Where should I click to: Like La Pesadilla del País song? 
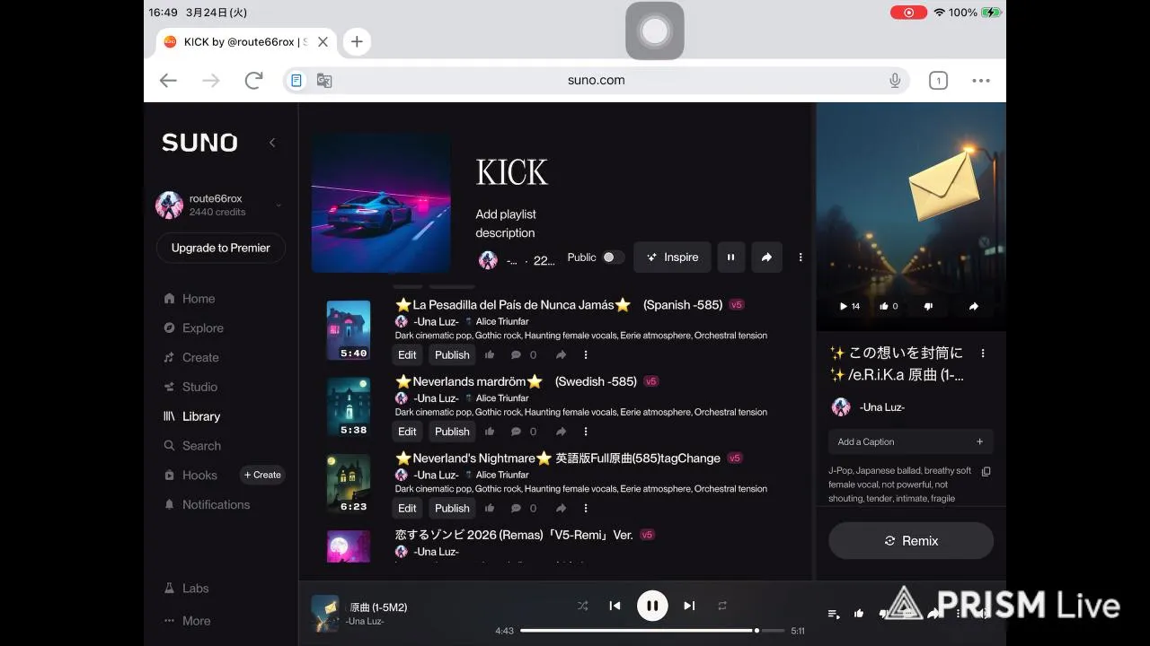490,355
